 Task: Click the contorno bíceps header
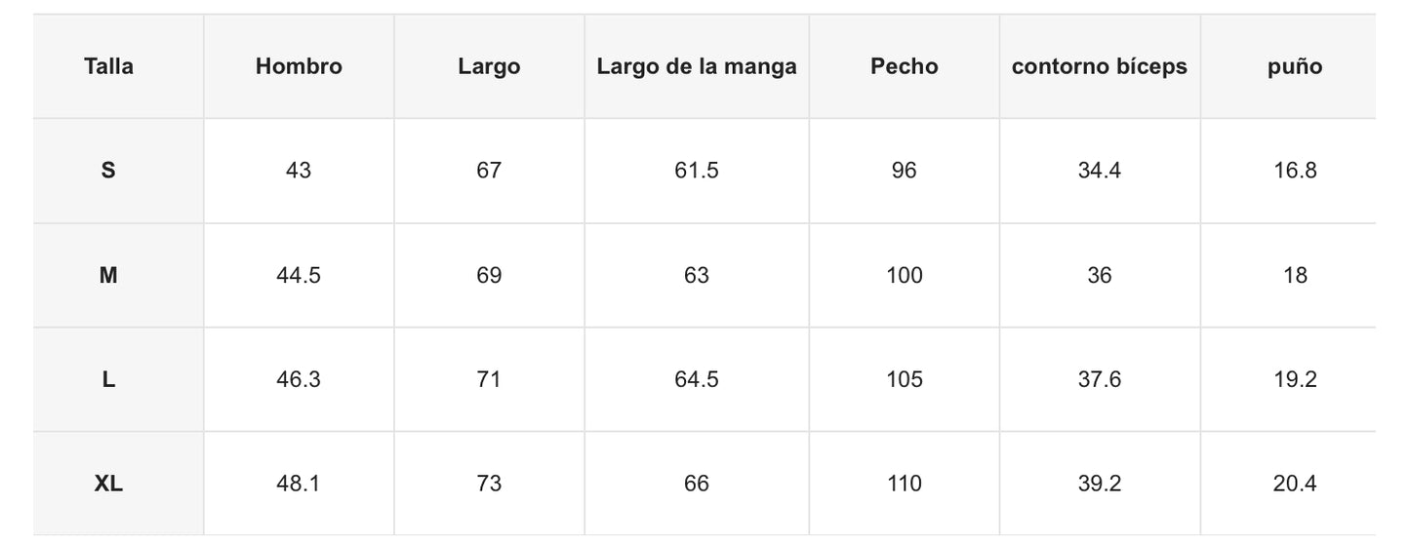coord(1100,67)
